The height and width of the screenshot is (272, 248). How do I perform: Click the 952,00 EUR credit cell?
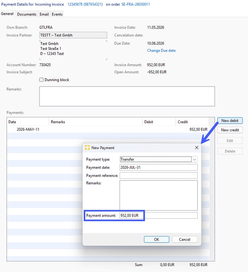(198, 130)
